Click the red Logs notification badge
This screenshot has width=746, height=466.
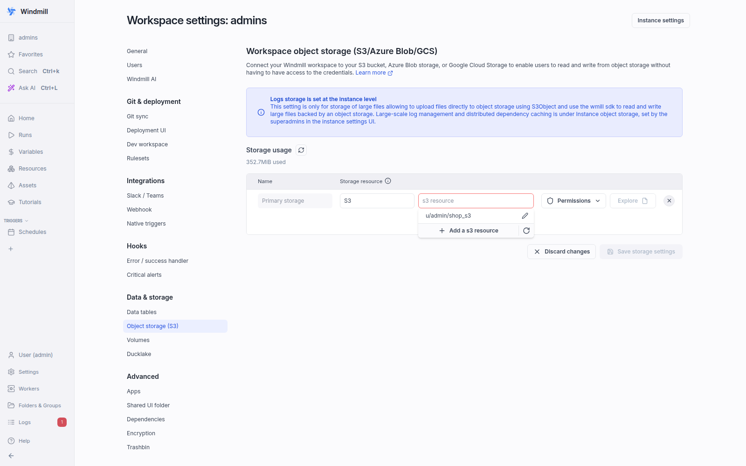pyautogui.click(x=62, y=422)
